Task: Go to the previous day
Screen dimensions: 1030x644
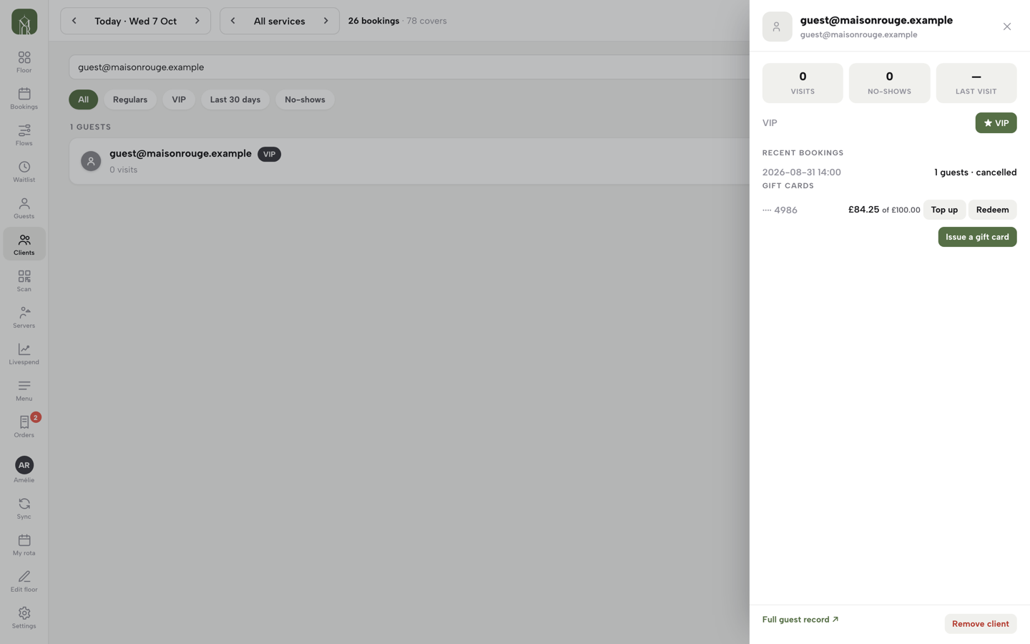Action: [74, 21]
